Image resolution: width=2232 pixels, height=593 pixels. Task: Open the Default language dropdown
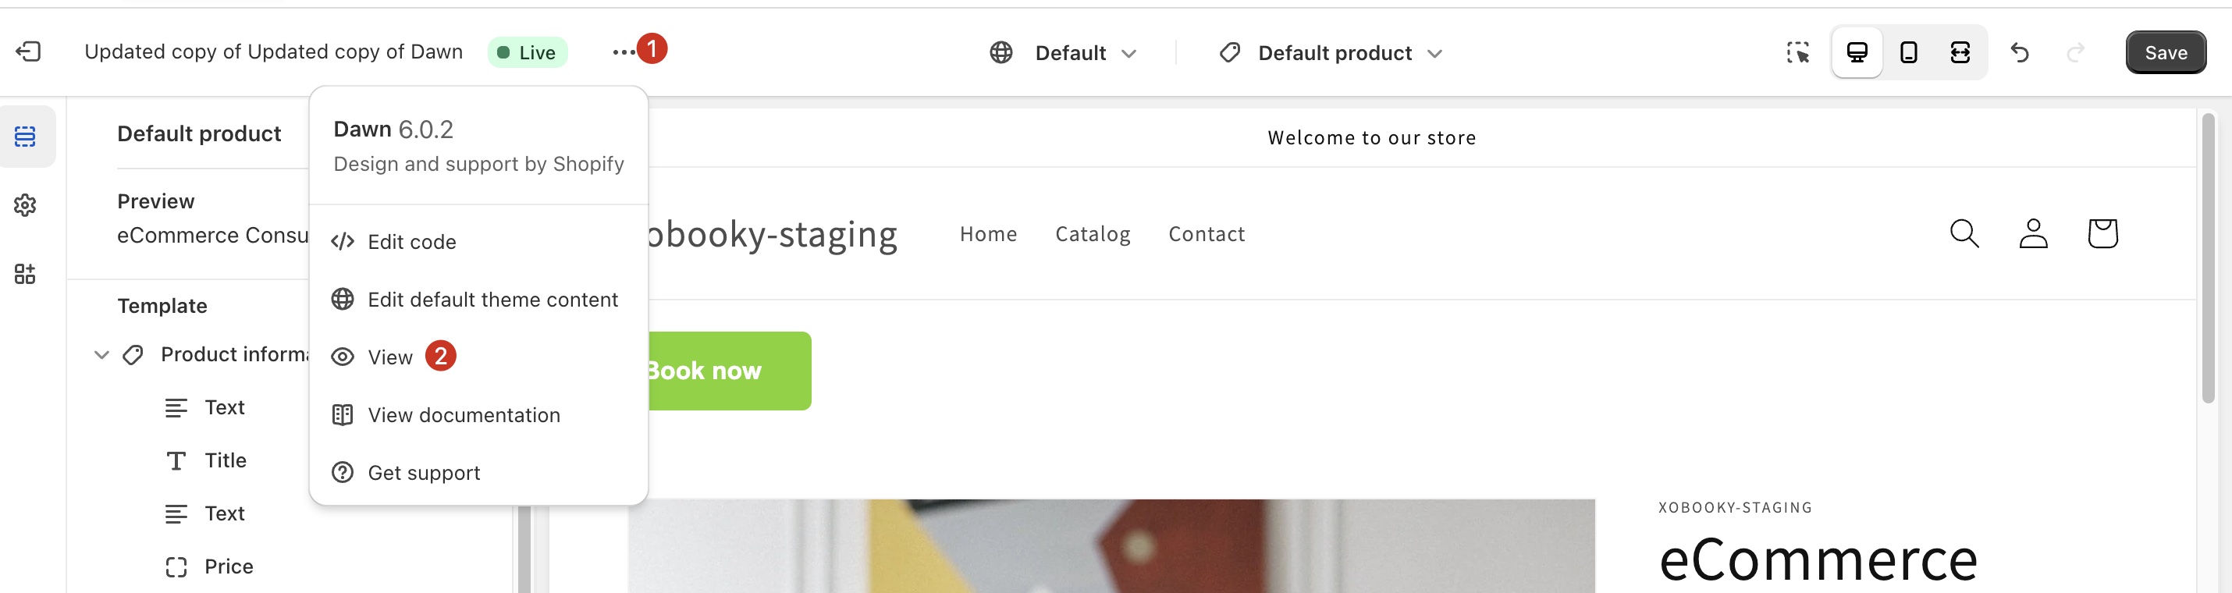tap(1063, 53)
